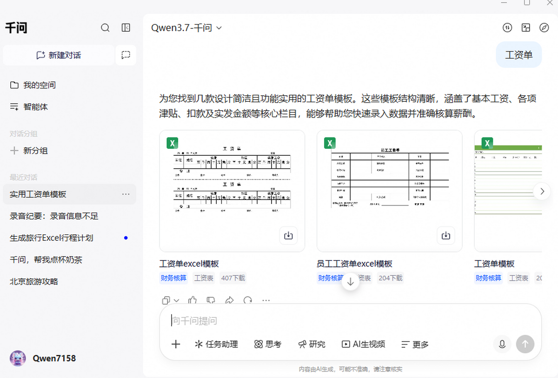This screenshot has width=558, height=378.
Task: Open the three-dot menu for 实用工资单模板
Action: (126, 194)
